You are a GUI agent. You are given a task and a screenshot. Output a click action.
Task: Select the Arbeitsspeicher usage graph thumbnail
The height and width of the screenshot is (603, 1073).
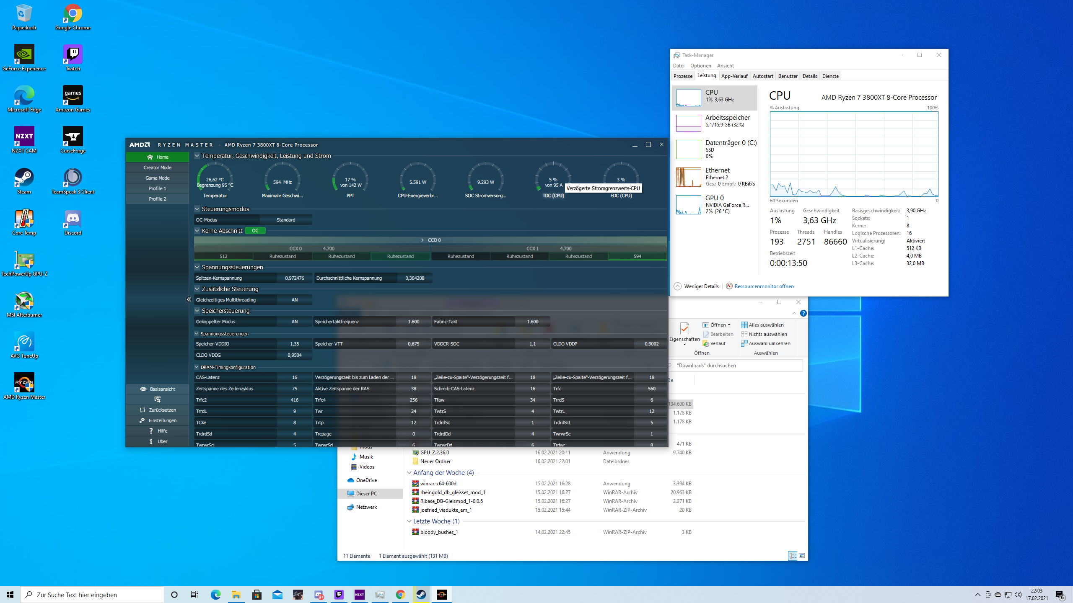(688, 123)
